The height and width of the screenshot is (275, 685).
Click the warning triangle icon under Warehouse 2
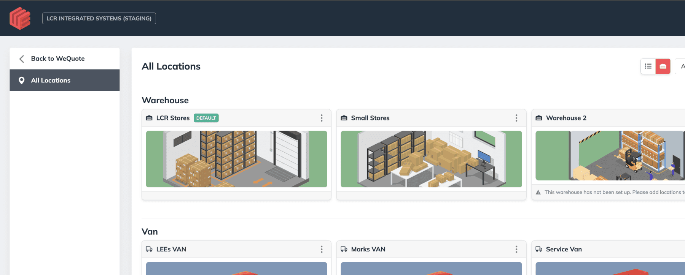tap(538, 193)
